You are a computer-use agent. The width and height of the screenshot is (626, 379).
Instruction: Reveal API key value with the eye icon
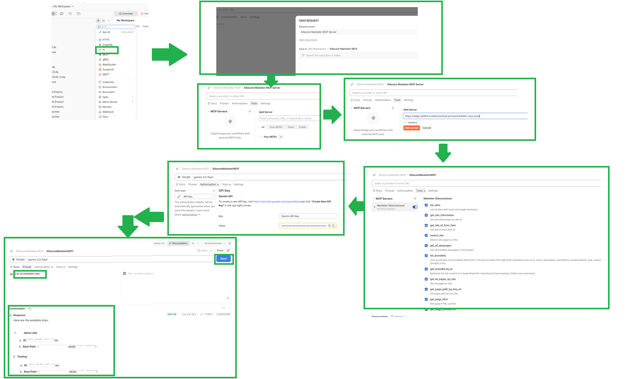click(x=329, y=226)
